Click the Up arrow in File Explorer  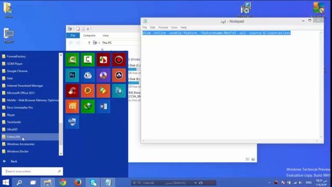point(89,43)
